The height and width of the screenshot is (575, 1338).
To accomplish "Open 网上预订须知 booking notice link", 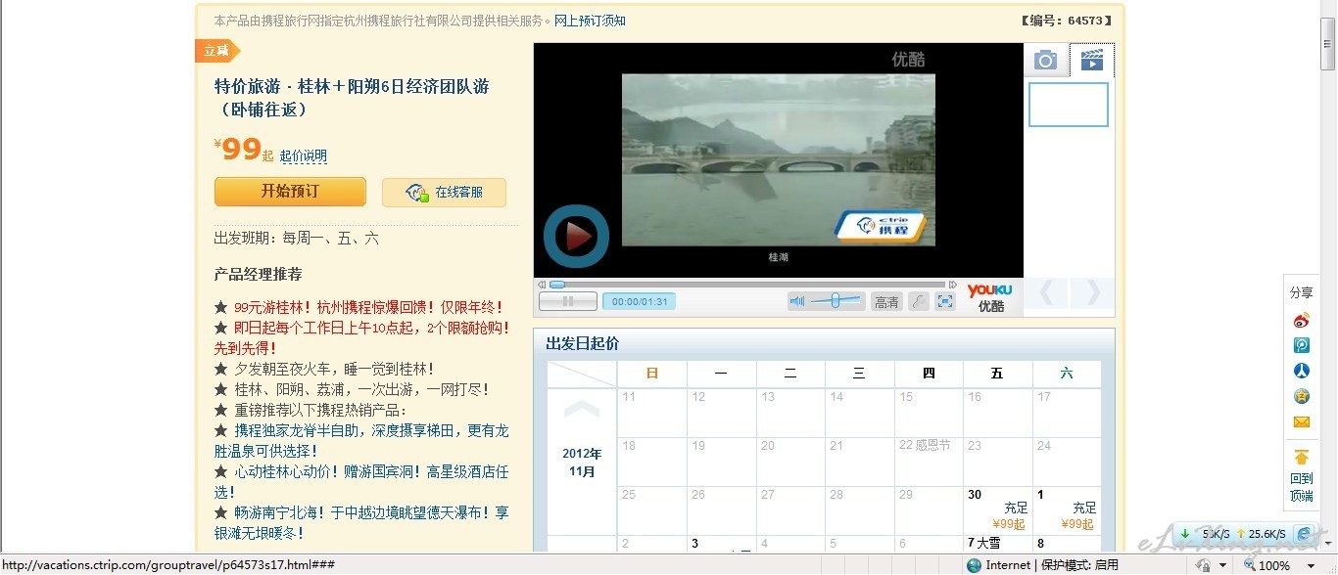I will point(590,21).
